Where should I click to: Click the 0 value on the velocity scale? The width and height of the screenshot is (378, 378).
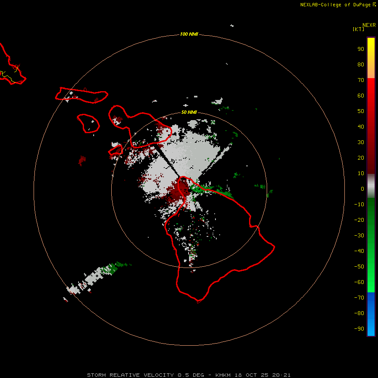(362, 189)
